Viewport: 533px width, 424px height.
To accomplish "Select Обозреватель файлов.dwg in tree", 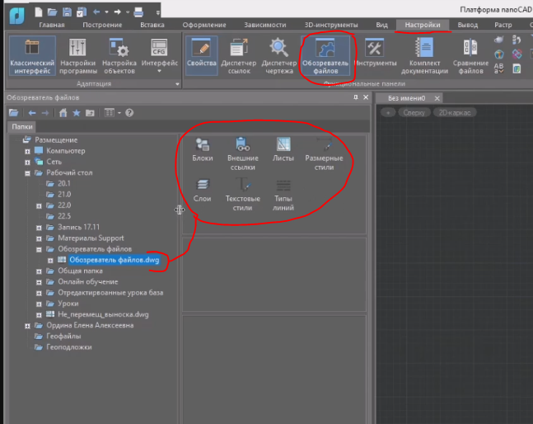I will click(114, 260).
